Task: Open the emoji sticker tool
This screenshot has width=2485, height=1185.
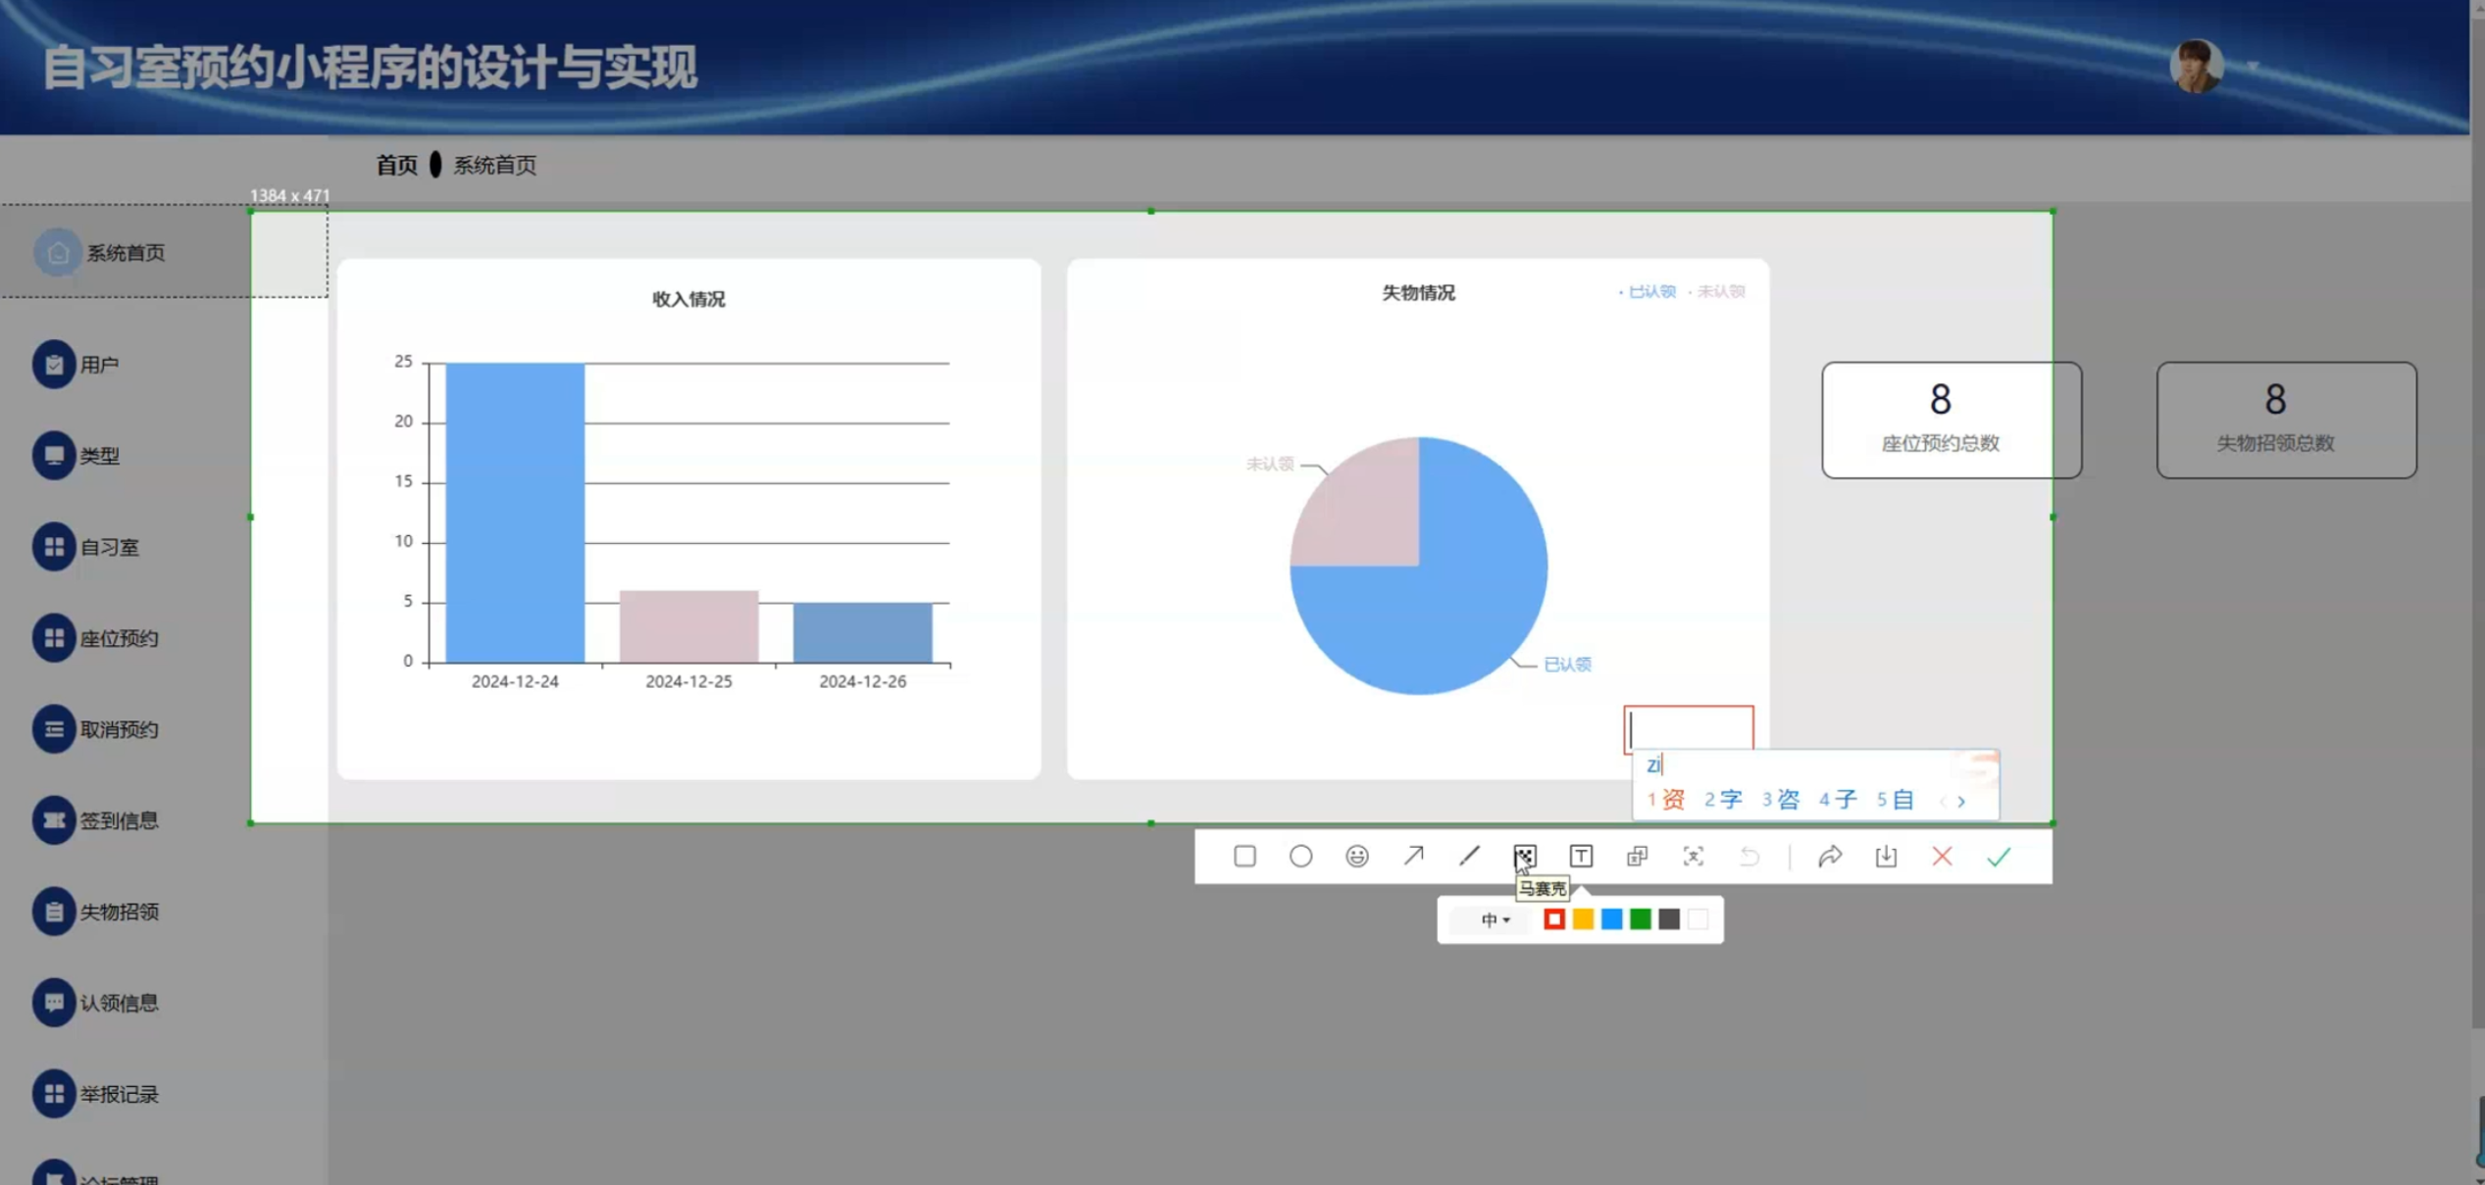Action: (1356, 856)
